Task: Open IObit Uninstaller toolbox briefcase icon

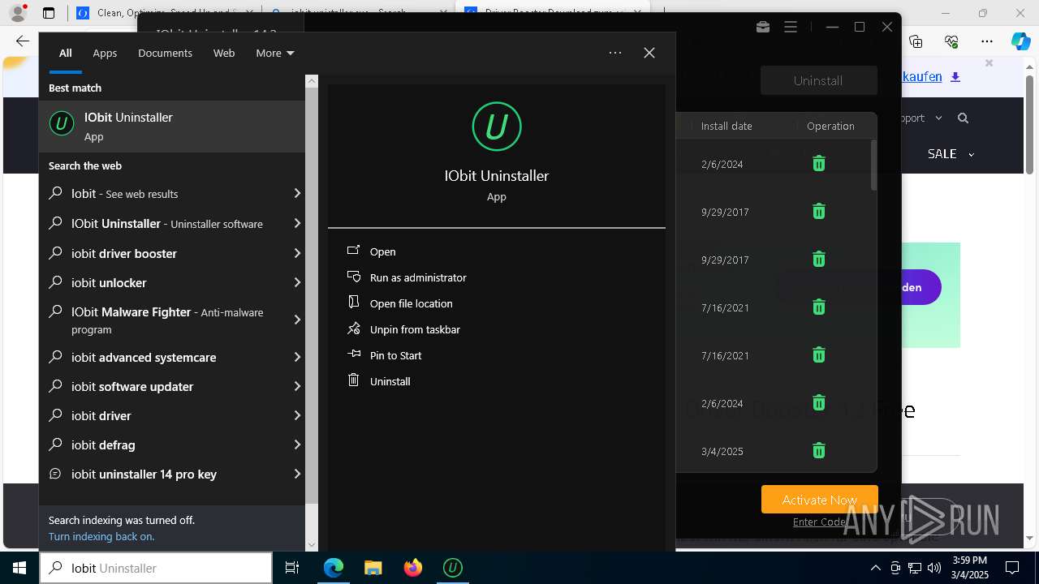Action: [x=763, y=27]
